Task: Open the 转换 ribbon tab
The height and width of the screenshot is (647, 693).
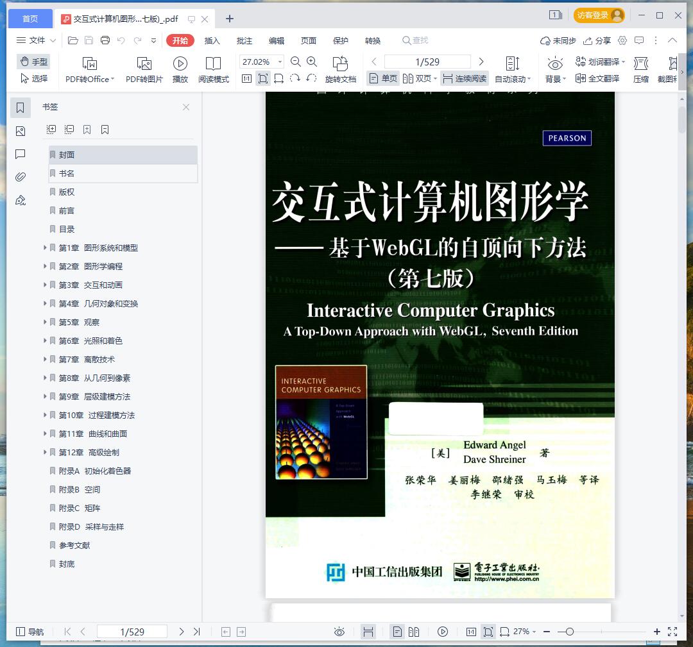Action: coord(373,40)
